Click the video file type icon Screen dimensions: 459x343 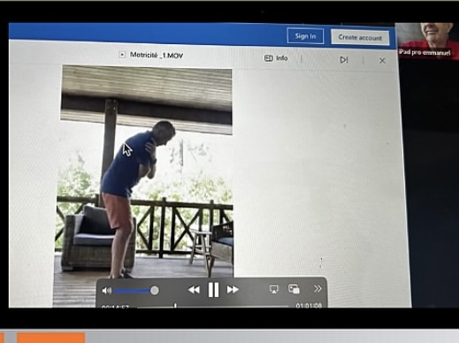122,55
